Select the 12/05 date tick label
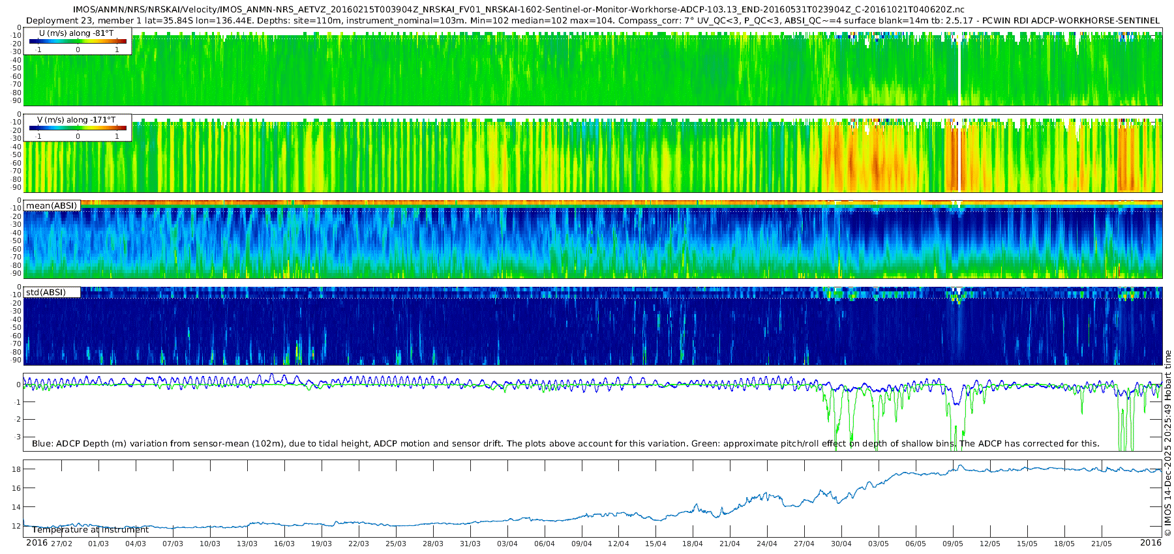The image size is (1174, 554). pyautogui.click(x=990, y=544)
